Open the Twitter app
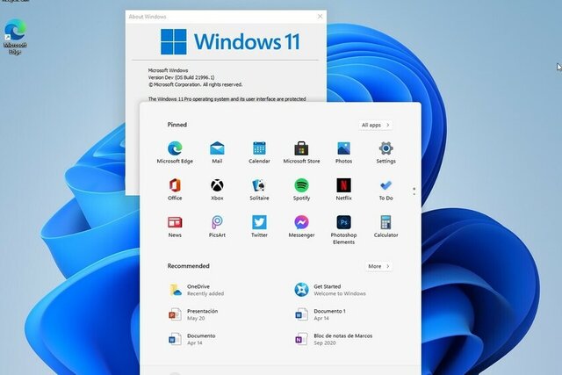The width and height of the screenshot is (562, 375). click(259, 227)
